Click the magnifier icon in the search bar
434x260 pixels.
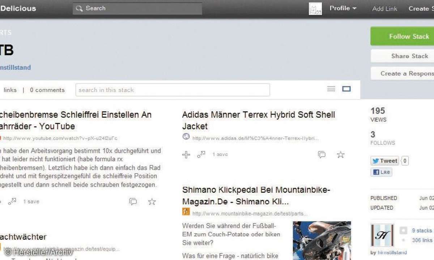coord(79,8)
